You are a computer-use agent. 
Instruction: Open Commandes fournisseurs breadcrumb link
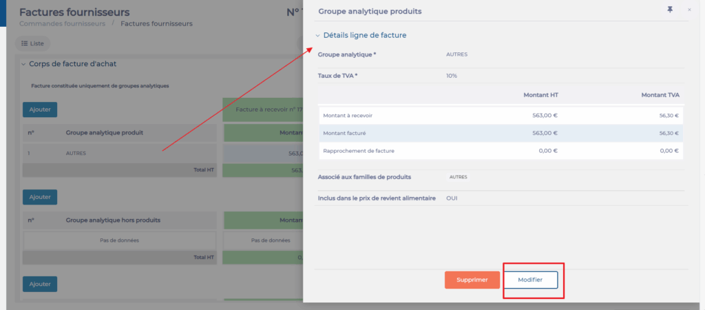click(x=62, y=23)
